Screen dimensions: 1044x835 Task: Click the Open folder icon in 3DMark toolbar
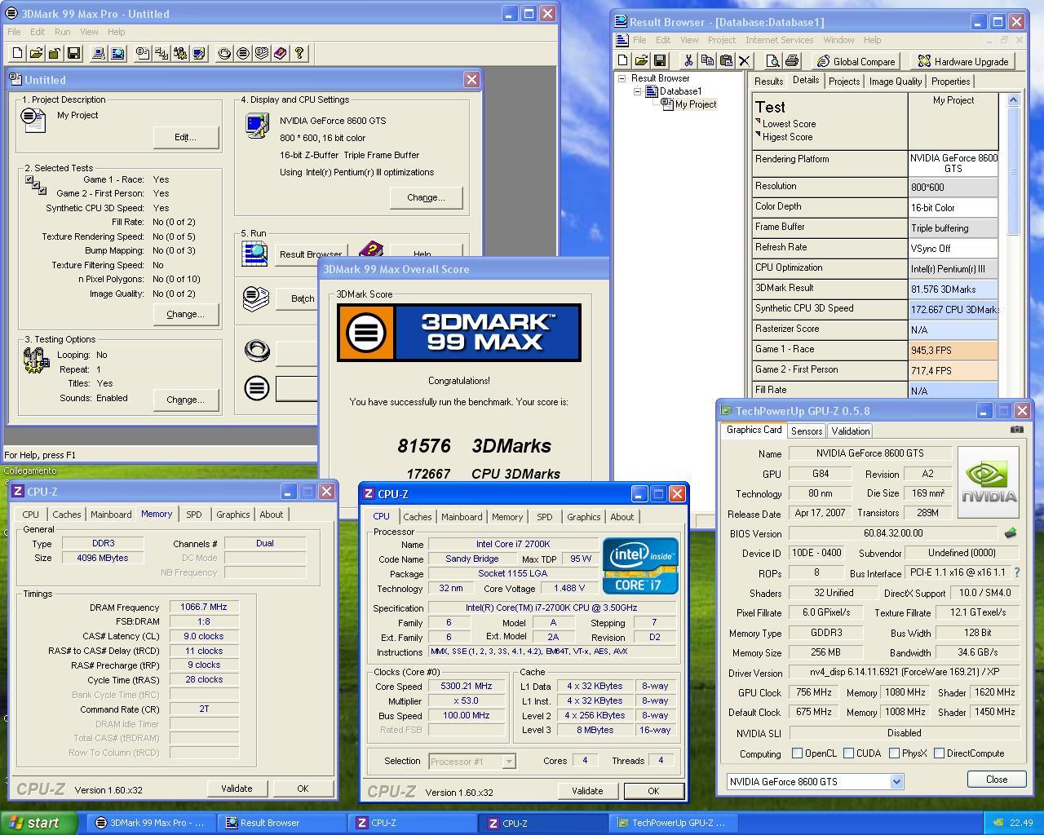coord(36,53)
